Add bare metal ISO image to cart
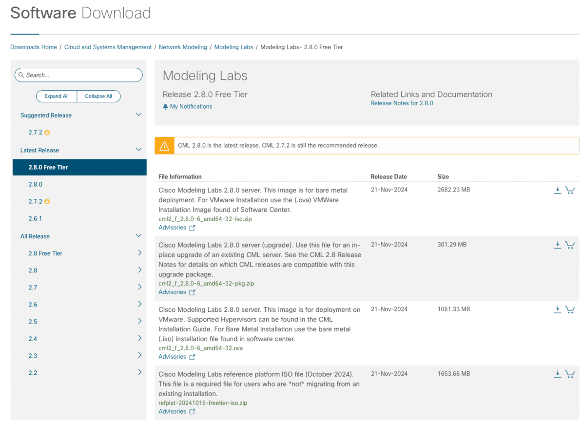585x422 pixels. (x=570, y=190)
